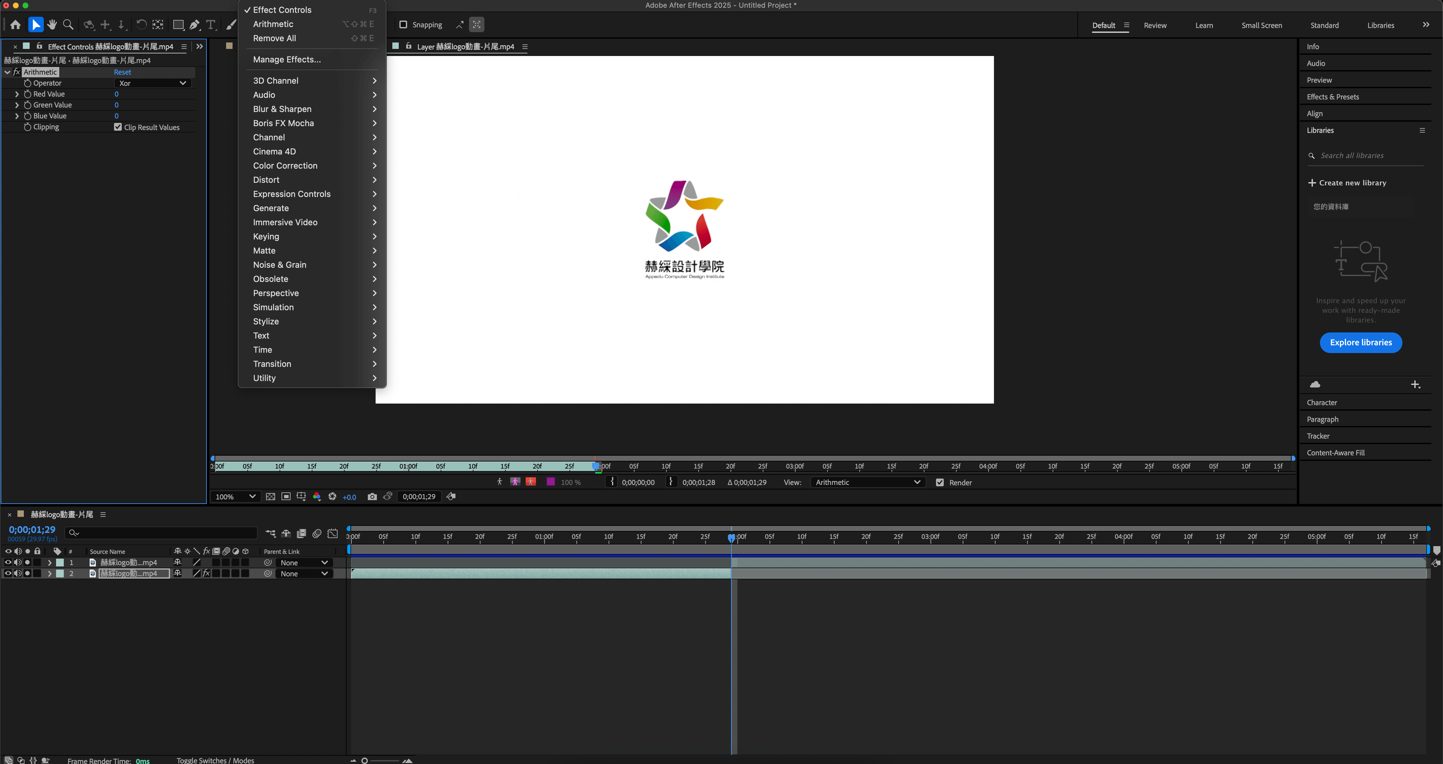Toggle the frame blending switch icon in timeline
Image resolution: width=1443 pixels, height=764 pixels.
(301, 533)
